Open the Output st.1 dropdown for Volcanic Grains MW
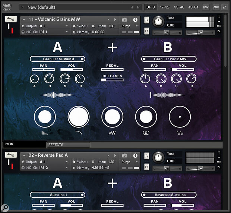Screen dimensions: 231x213 (67, 26)
